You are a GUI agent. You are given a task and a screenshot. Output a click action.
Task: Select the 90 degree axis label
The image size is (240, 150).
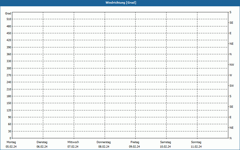coord(9,117)
